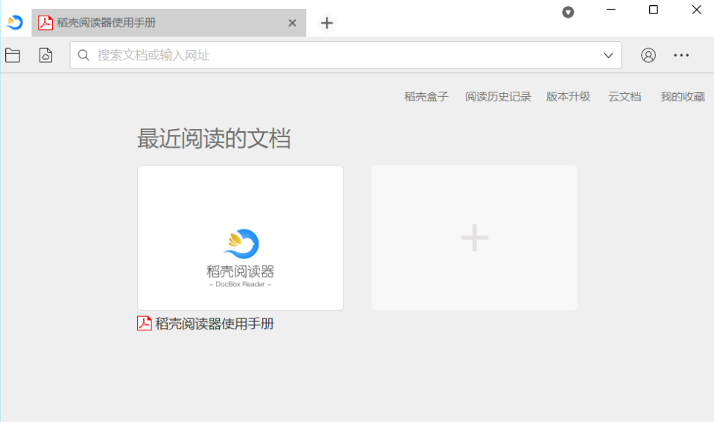
Task: Maximize the reader window
Action: coord(654,10)
